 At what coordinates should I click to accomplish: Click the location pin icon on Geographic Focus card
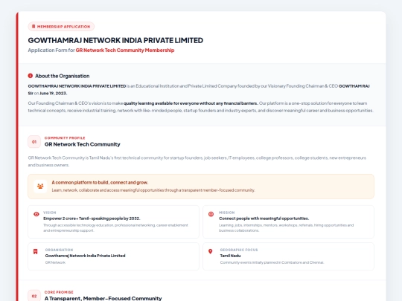point(211,252)
